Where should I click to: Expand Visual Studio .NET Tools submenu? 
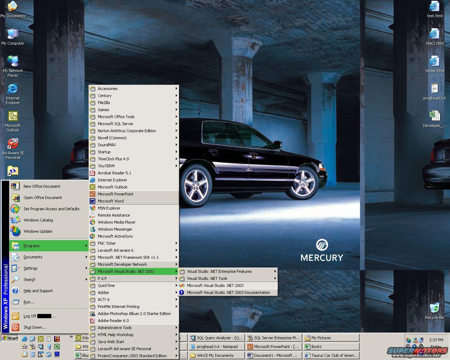[207, 278]
